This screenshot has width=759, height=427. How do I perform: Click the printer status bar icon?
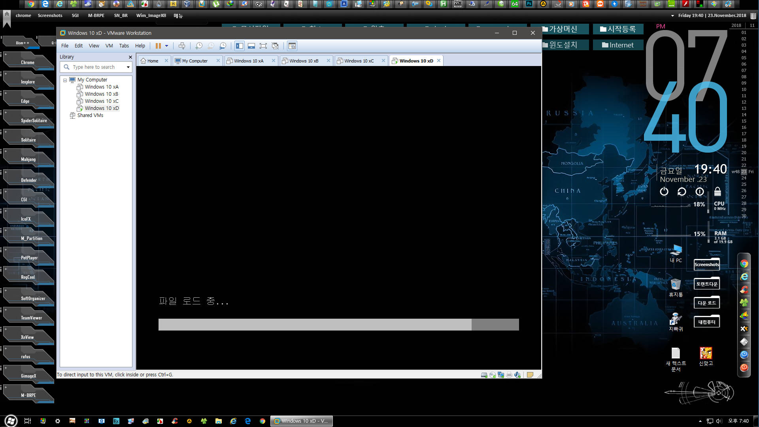pyautogui.click(x=509, y=375)
